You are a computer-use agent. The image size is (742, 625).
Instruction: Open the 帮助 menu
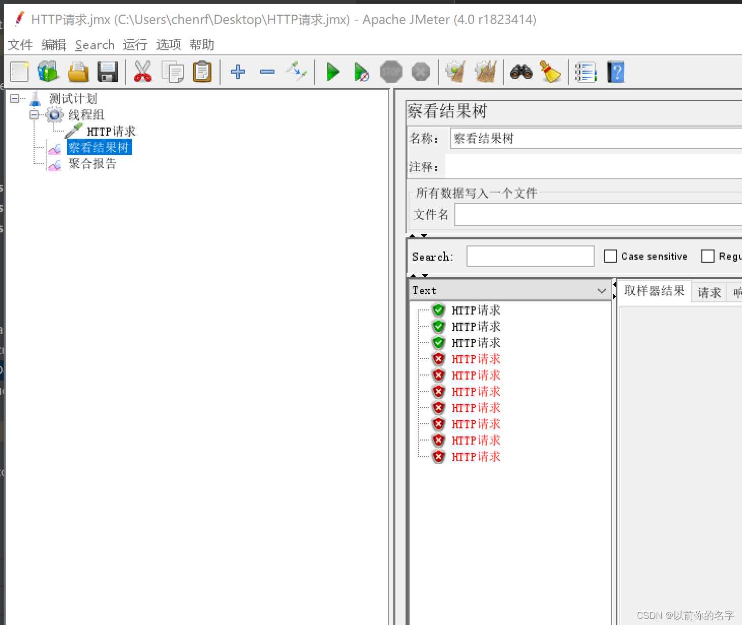pyautogui.click(x=202, y=45)
